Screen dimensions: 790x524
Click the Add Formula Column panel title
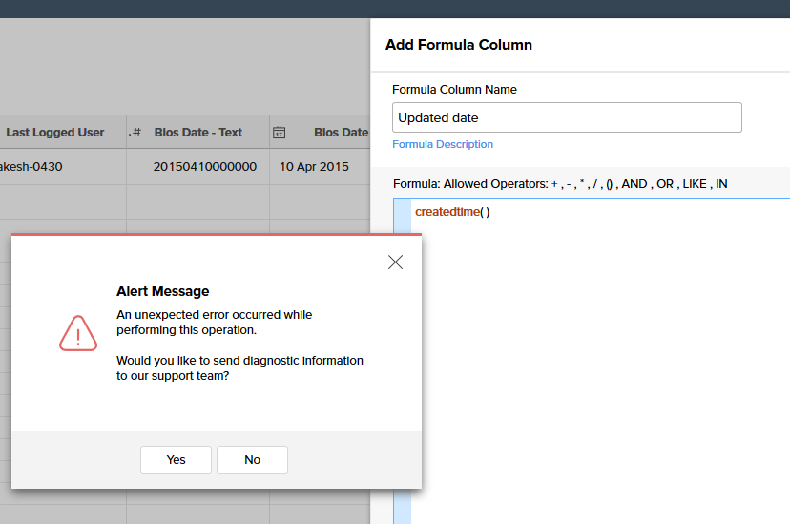(x=459, y=45)
